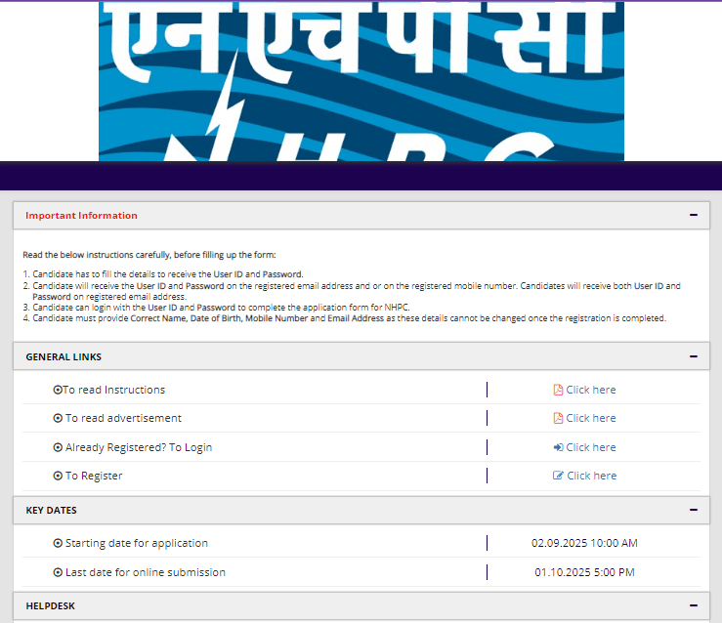Open 'Click here' link for Already Registered login
Screen dimensions: 722x623
coord(591,447)
